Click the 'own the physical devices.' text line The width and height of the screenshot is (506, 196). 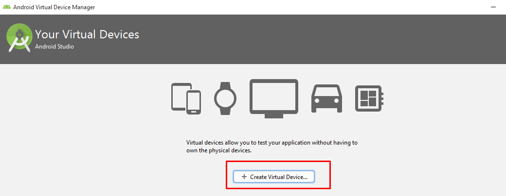pos(219,151)
